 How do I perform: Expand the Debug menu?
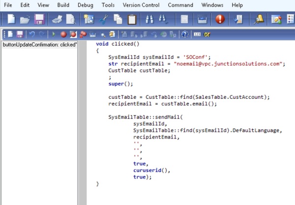click(85, 5)
